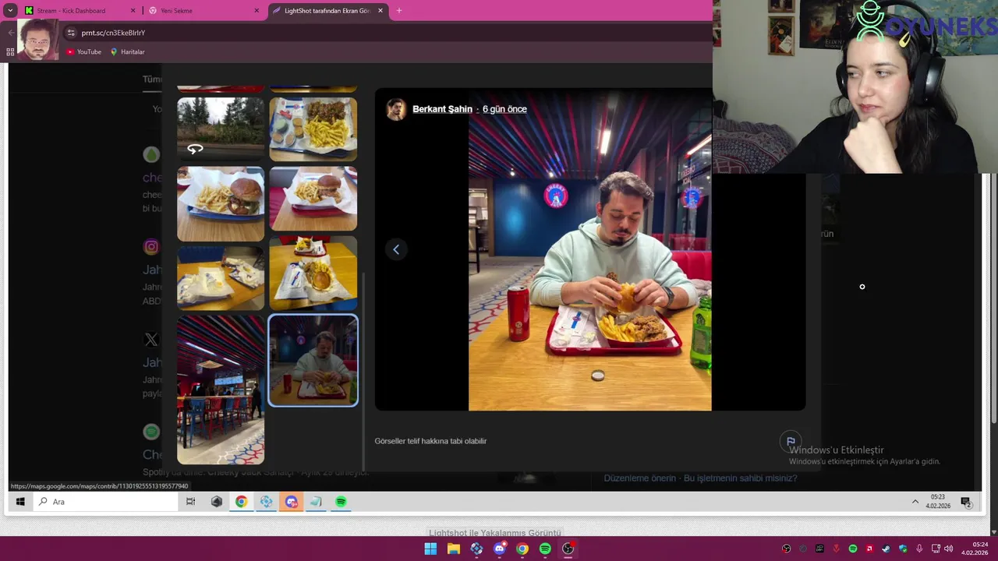The image size is (998, 561).
Task: Open the 360 outdoor forest photo thumbnail
Action: coord(221,129)
